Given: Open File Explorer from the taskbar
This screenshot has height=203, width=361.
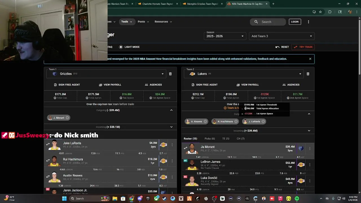Looking at the screenshot, I should pyautogui.click(x=115, y=198).
